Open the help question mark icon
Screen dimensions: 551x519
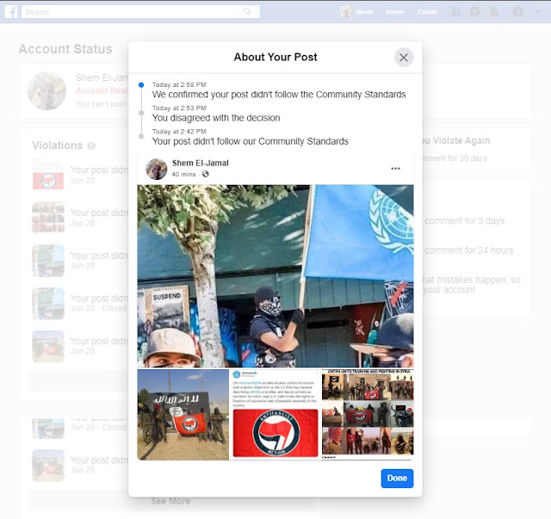click(x=518, y=12)
